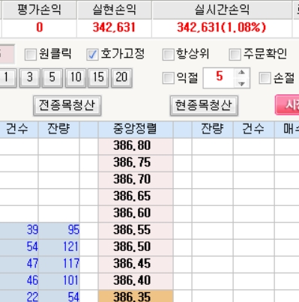The height and width of the screenshot is (302, 299).
Task: Click the 실시간손익 header
Action: 222,10
